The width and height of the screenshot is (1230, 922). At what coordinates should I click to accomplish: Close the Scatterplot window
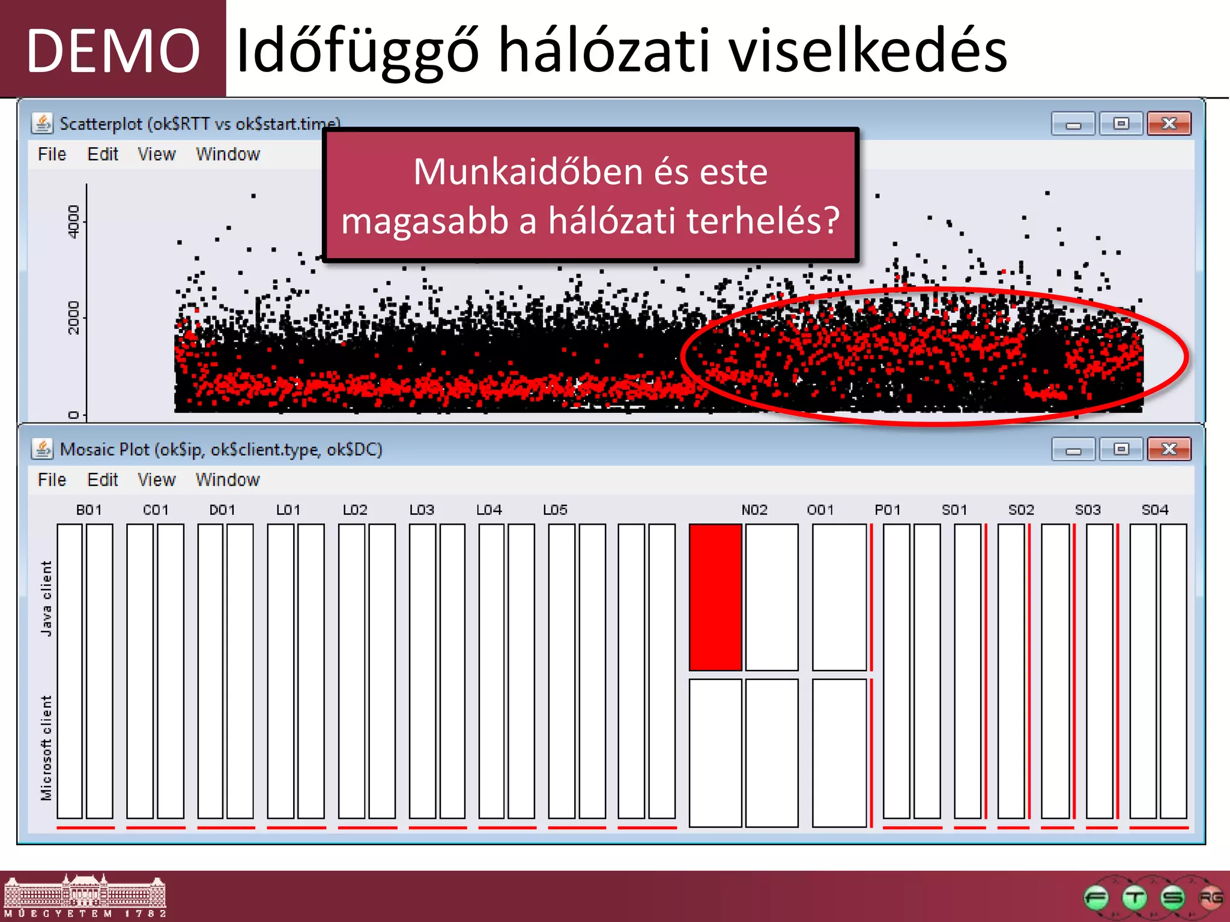(1169, 124)
